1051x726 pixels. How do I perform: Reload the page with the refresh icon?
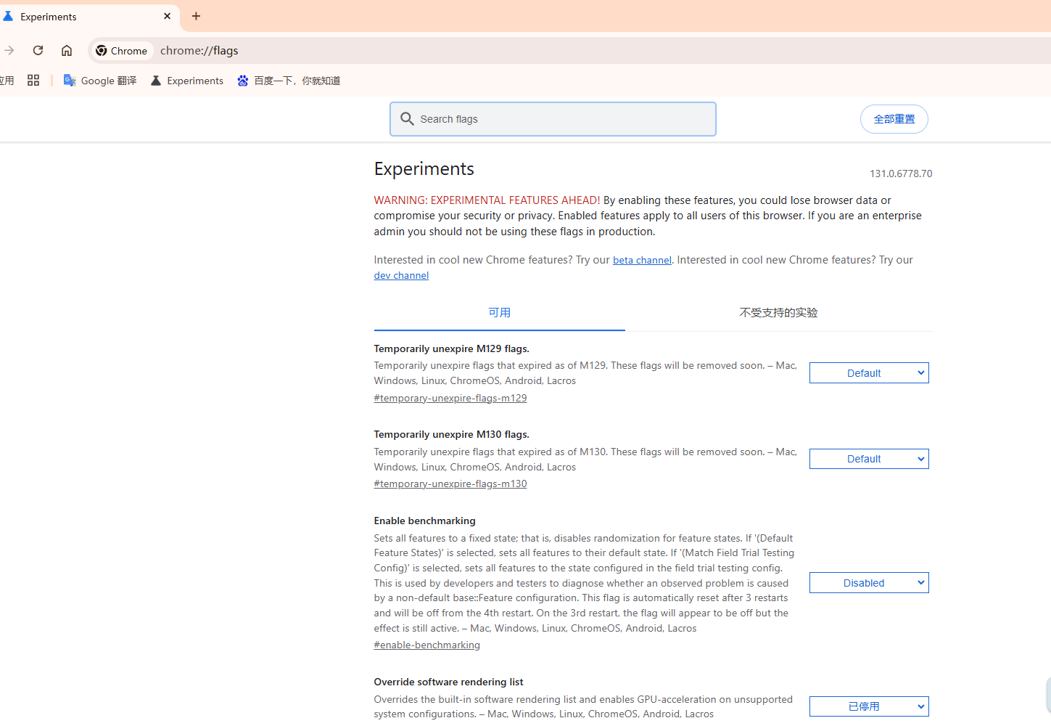coord(38,50)
